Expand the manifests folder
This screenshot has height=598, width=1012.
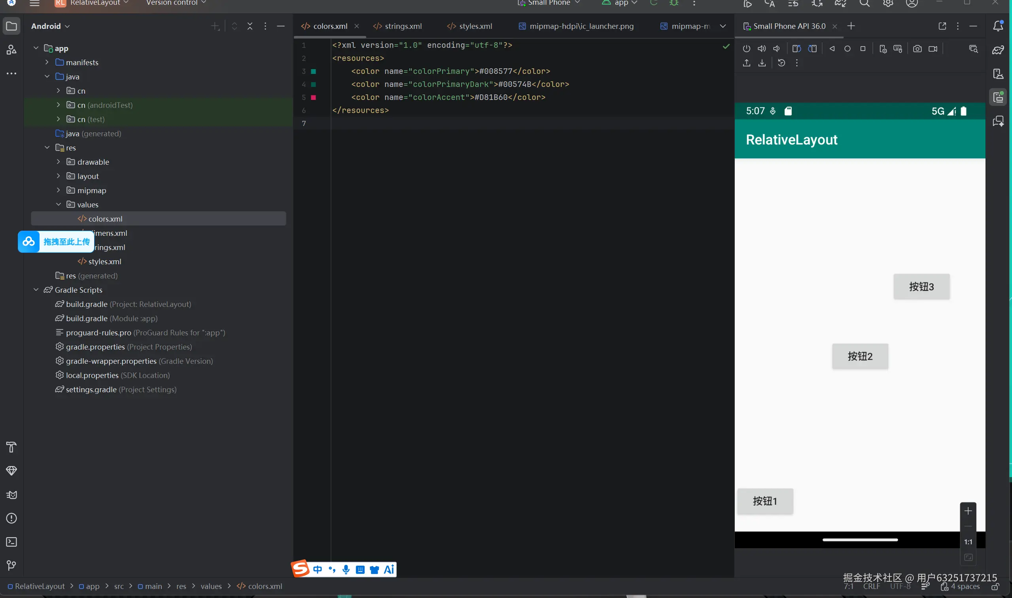[x=47, y=62]
